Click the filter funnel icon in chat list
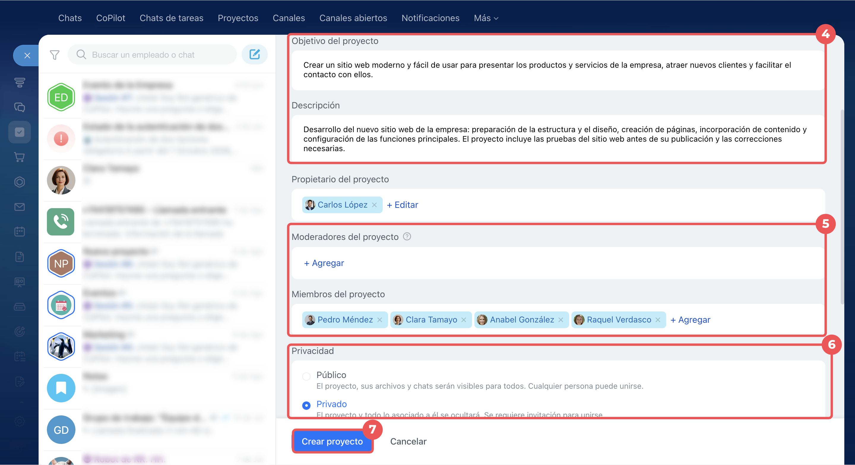Image resolution: width=855 pixels, height=465 pixels. [54, 55]
